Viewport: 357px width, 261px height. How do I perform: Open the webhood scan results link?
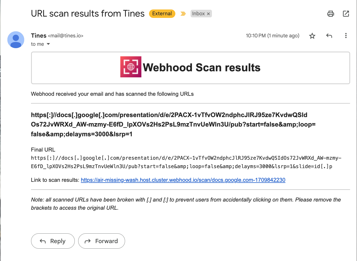pyautogui.click(x=183, y=180)
